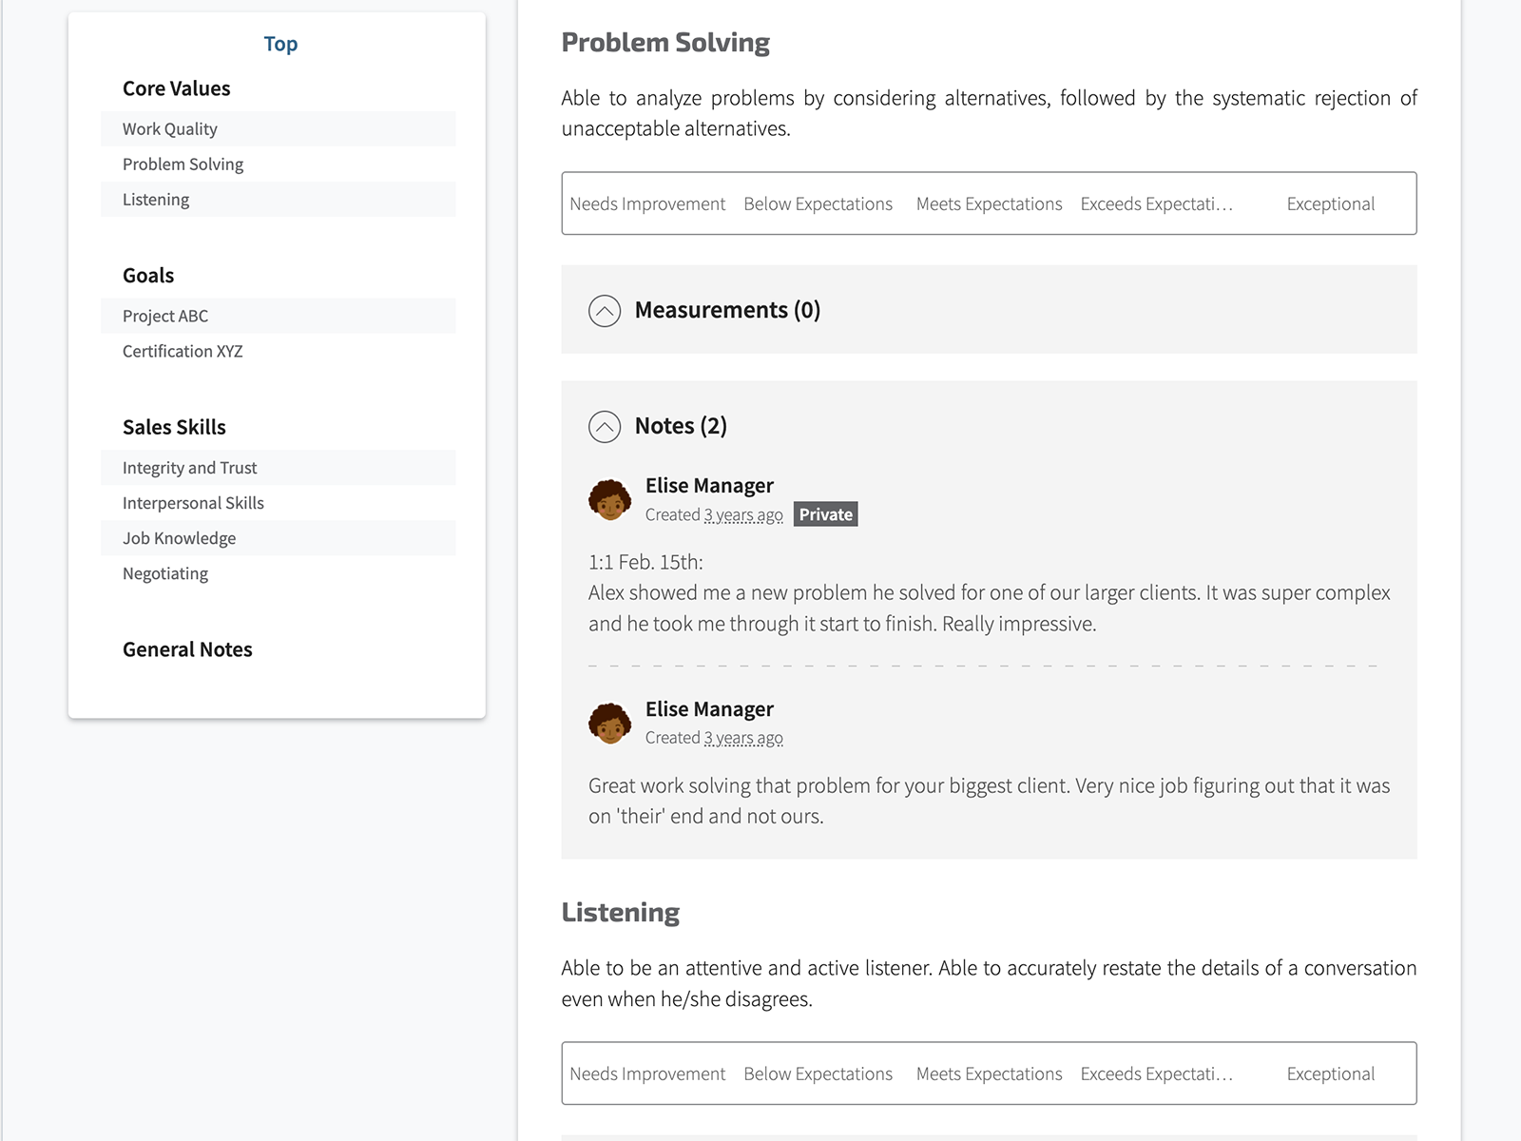1521x1141 pixels.
Task: Open Certification XYZ in the sidebar
Action: coord(182,351)
